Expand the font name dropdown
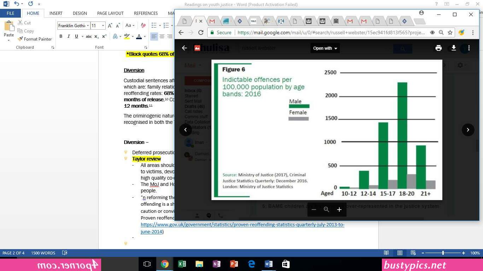483x271 pixels. [x=88, y=25]
